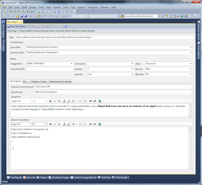202x185 pixels.
Task: Expand the Area path dropdown
Action: 190,47
